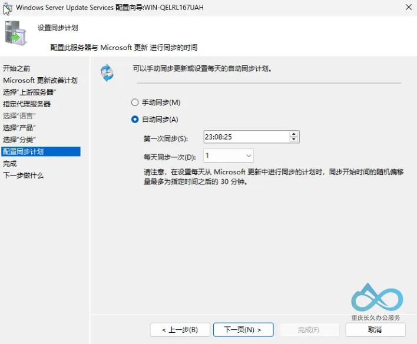Viewport: 417px width, 344px height.
Task: Click the 上一步(B) back button
Action: click(180, 330)
